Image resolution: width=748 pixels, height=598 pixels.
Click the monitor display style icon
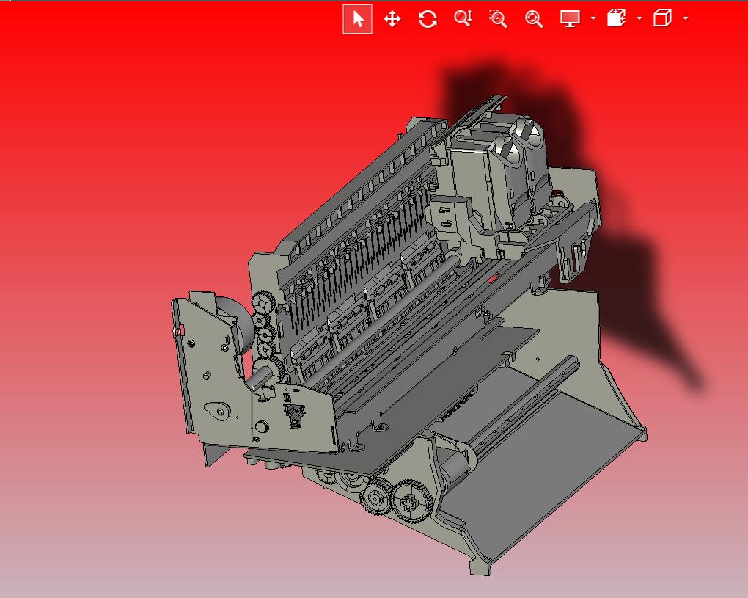pos(570,18)
